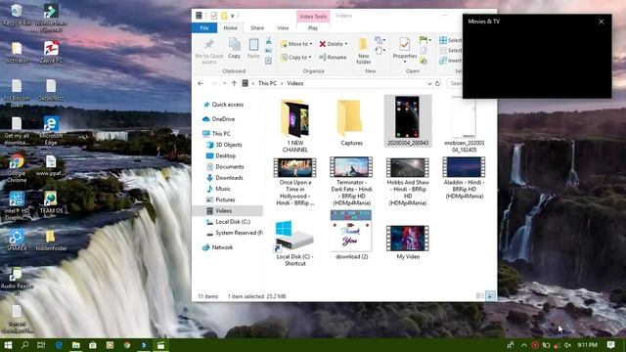Open Microsoft Edge desktop shortcut

coord(51,130)
